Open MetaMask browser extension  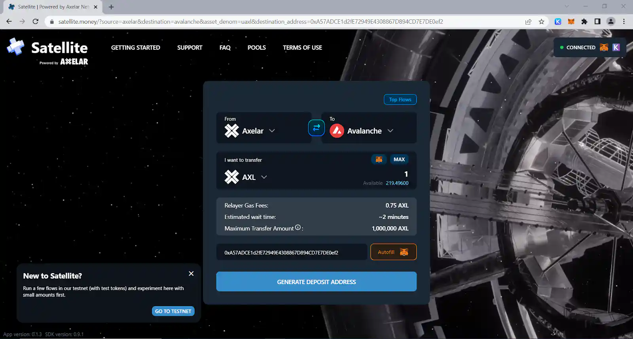[571, 22]
